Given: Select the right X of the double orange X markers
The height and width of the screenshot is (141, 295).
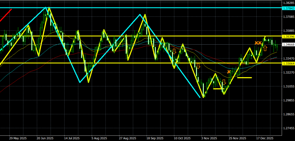Looking at the screenshot, I should [x=260, y=43].
